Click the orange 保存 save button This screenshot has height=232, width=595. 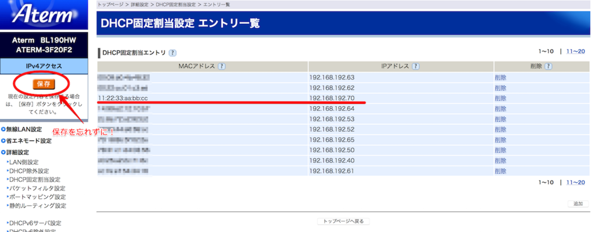tap(44, 84)
